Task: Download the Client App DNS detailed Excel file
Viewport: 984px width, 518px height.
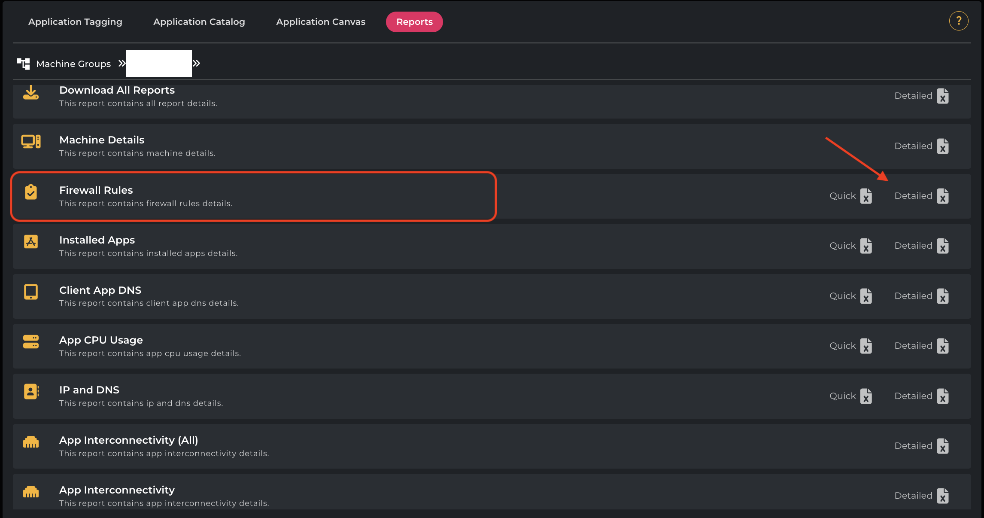Action: pos(943,296)
